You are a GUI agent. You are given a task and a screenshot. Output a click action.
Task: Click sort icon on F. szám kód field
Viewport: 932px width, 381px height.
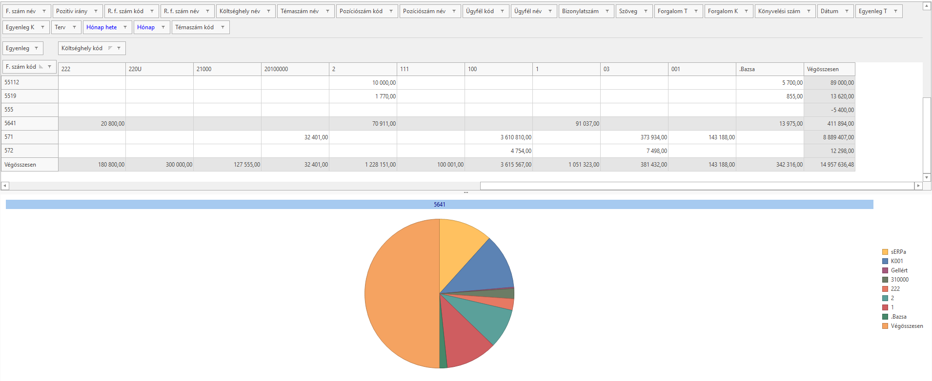point(41,67)
